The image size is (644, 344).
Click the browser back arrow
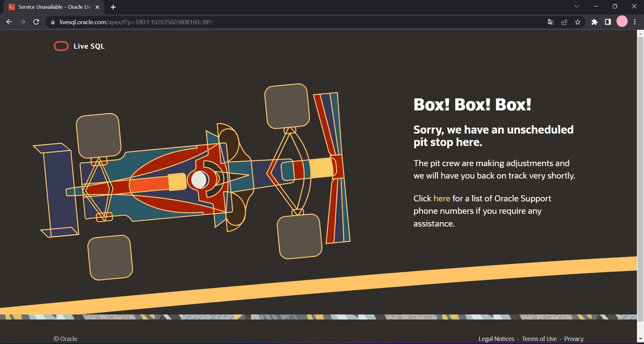pos(9,22)
